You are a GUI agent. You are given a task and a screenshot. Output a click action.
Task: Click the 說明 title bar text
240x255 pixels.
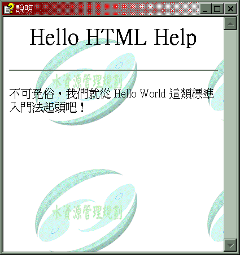coord(24,8)
